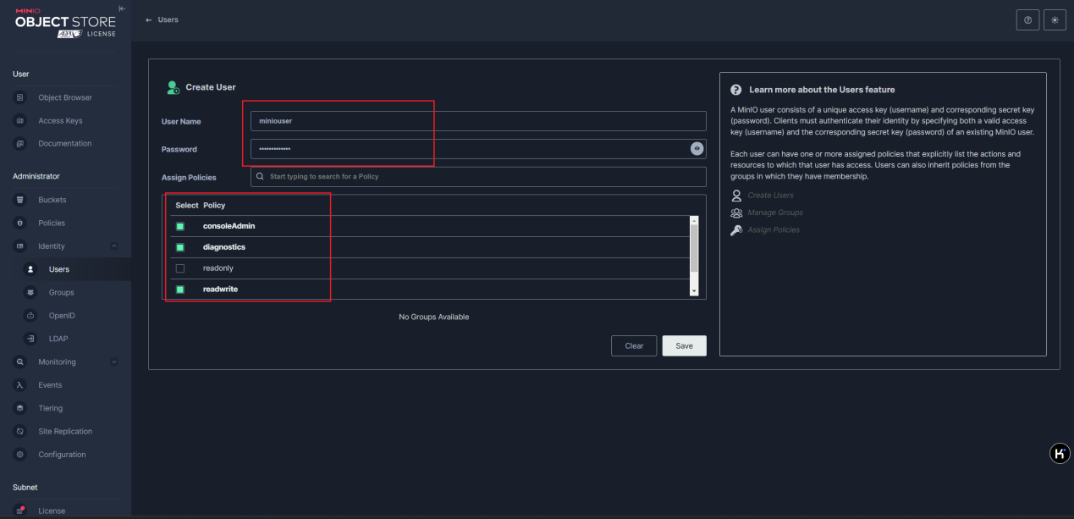
Task: Open Site Replication menu item
Action: pos(65,431)
